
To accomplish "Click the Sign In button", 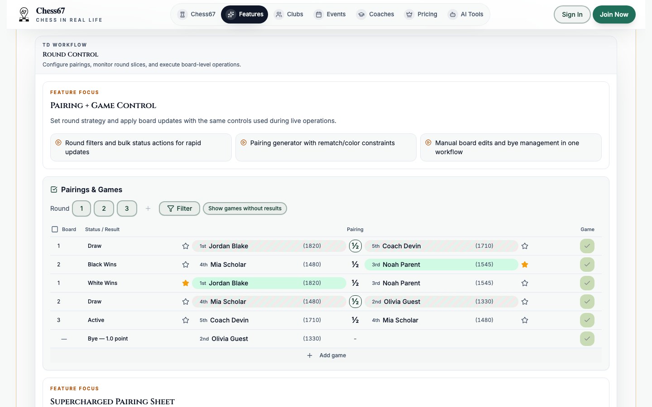I will (572, 14).
